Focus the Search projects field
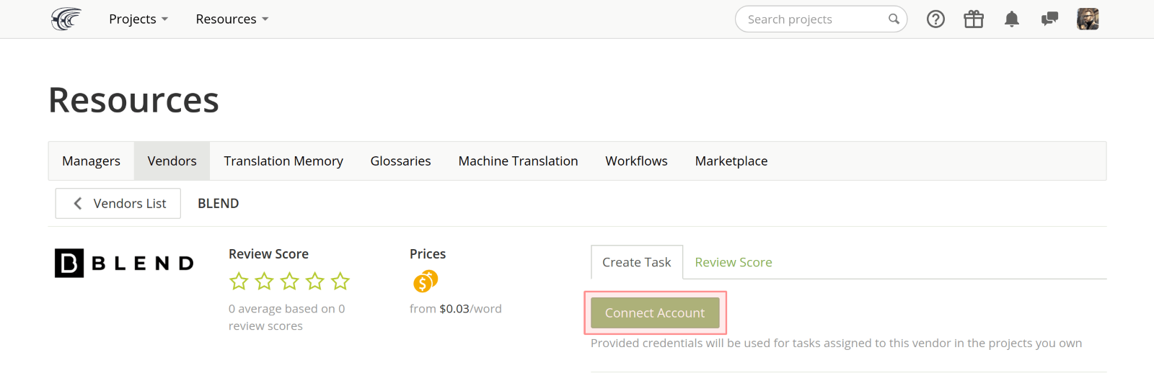The image size is (1154, 373). click(x=811, y=19)
